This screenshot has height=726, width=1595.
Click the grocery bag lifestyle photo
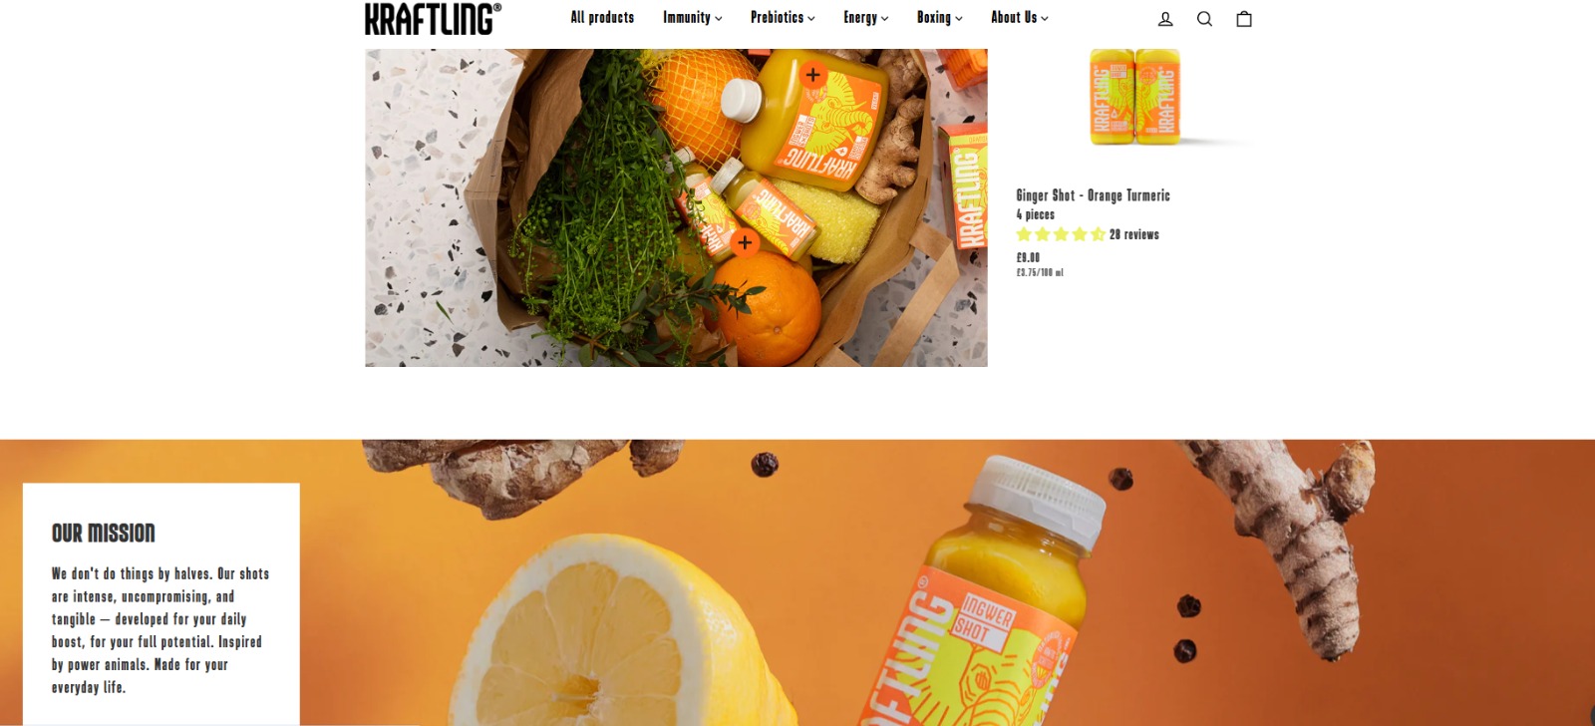pyautogui.click(x=676, y=207)
